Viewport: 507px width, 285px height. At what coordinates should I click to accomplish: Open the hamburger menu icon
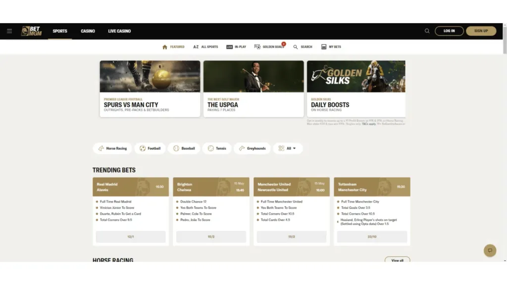pyautogui.click(x=9, y=31)
